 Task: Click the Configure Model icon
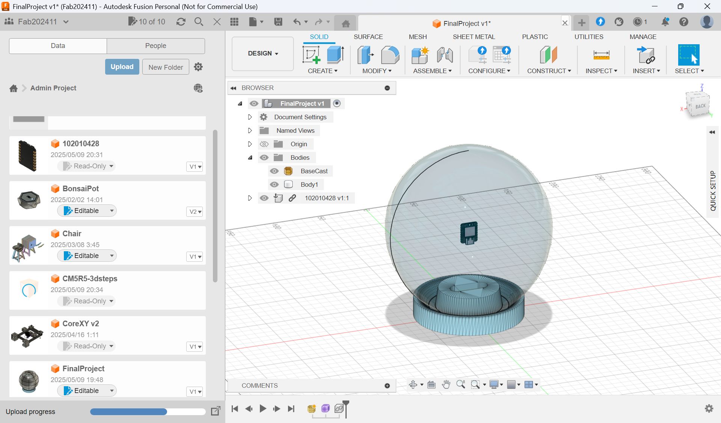[x=477, y=55]
